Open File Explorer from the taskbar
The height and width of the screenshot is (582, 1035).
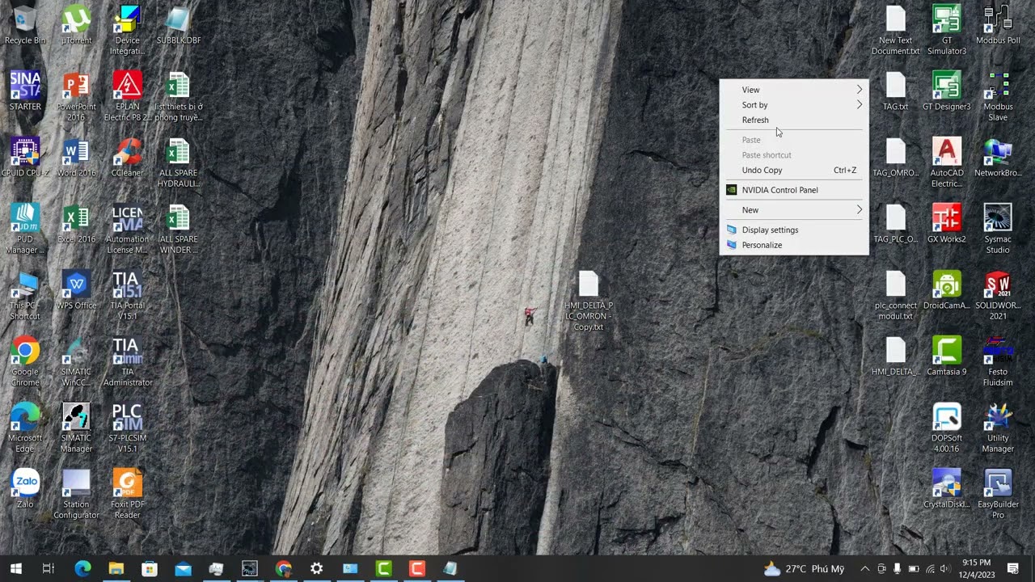point(116,569)
